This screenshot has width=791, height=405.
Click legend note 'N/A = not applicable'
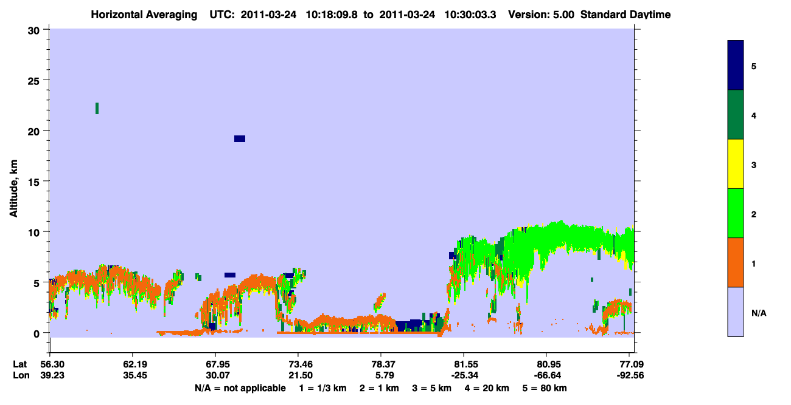(x=240, y=388)
